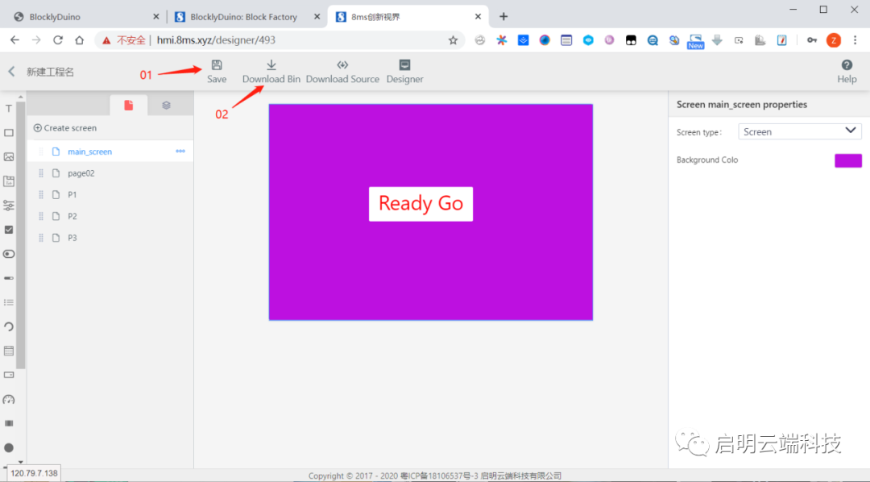
Task: Click Create screen
Action: click(x=65, y=127)
